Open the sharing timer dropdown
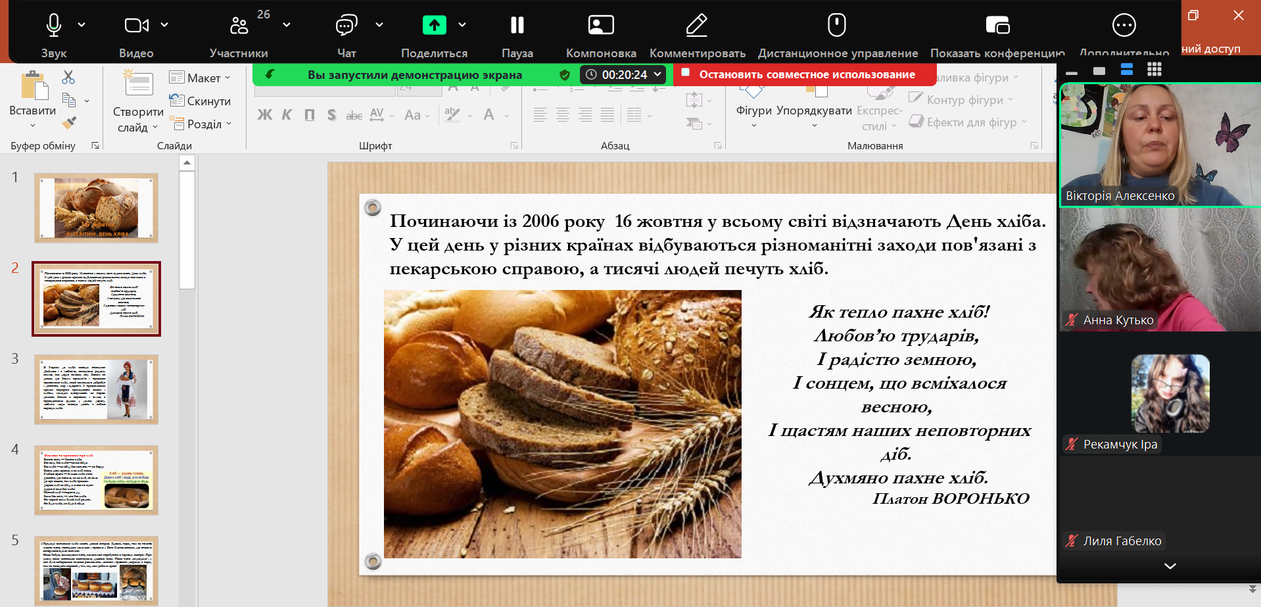Image resolution: width=1261 pixels, height=607 pixels. coord(657,74)
